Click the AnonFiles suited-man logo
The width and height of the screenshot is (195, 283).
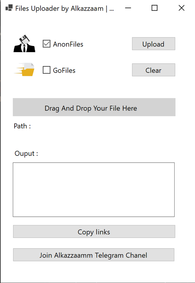point(24,44)
